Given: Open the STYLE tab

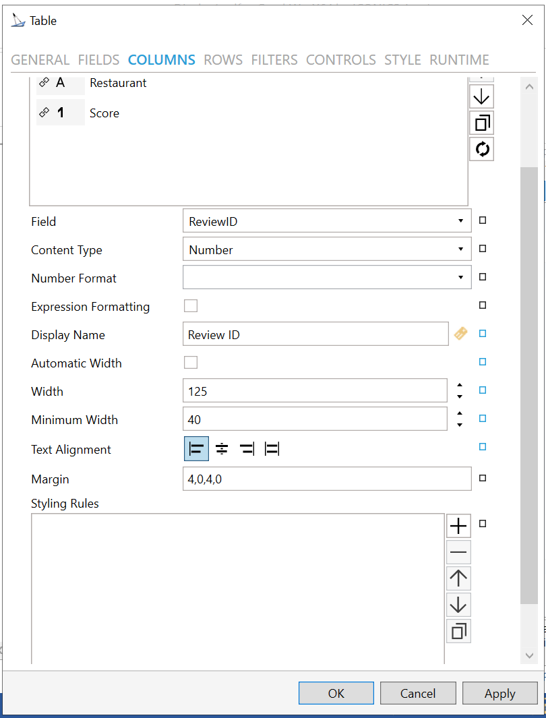Looking at the screenshot, I should point(402,60).
